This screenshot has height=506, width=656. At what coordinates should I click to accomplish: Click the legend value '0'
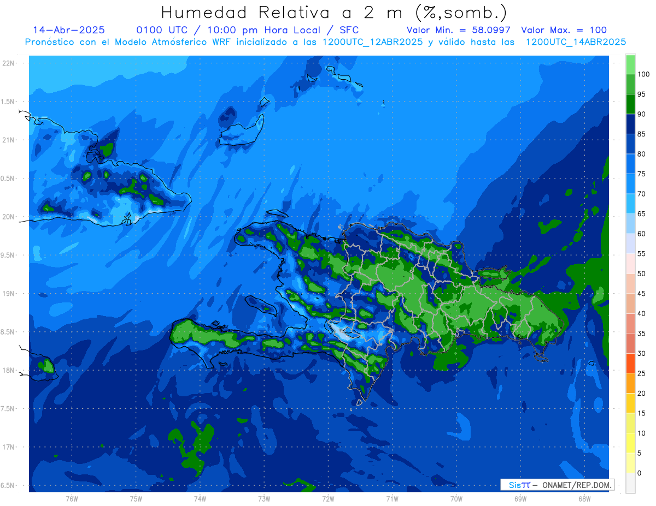point(640,473)
